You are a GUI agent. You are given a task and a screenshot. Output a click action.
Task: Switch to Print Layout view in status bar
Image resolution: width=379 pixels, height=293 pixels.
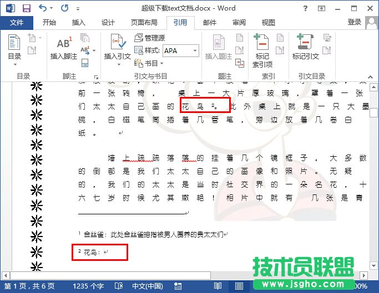click(x=239, y=286)
